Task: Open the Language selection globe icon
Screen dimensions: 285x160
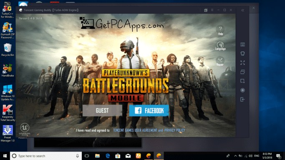Action: pyautogui.click(x=220, y=45)
